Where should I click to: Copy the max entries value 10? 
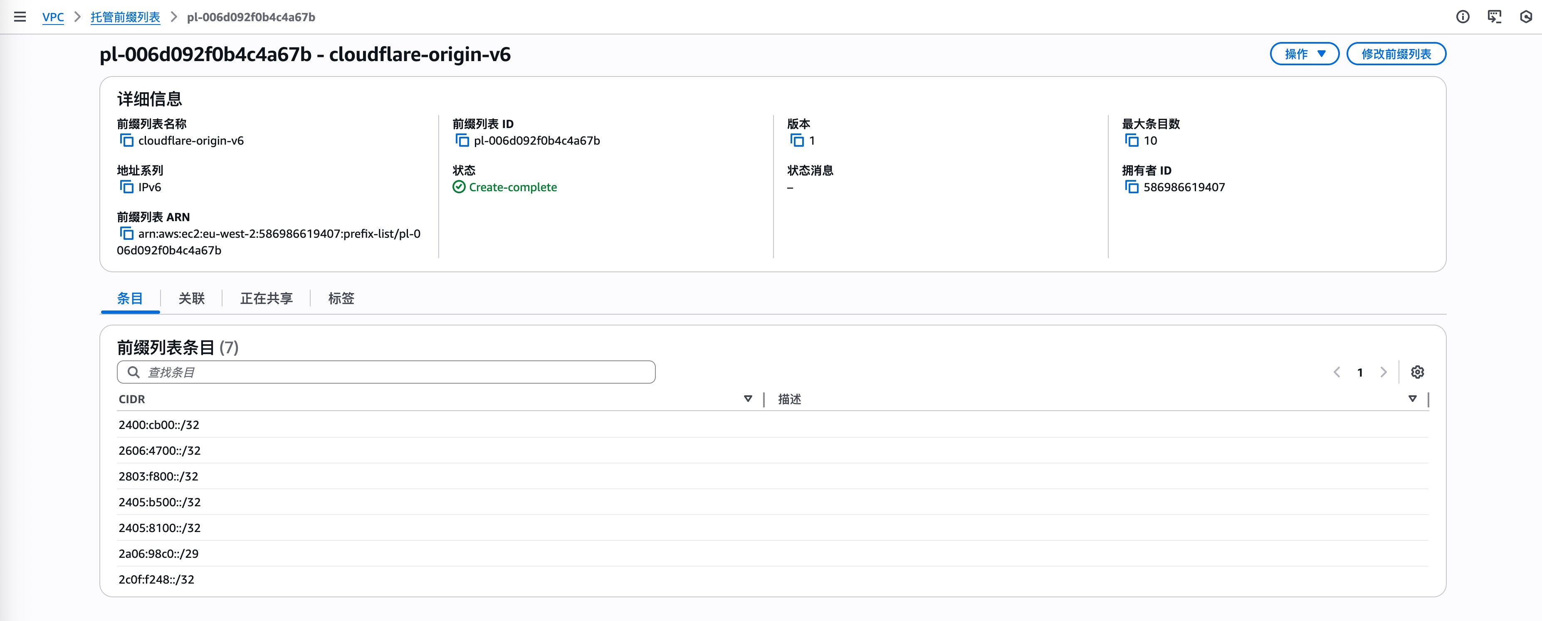pos(1132,140)
